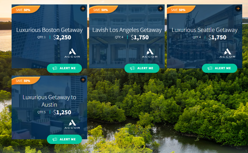The image size is (248, 153).
Task: Open the Luxurious Getaway to Austin title
Action: click(x=49, y=101)
